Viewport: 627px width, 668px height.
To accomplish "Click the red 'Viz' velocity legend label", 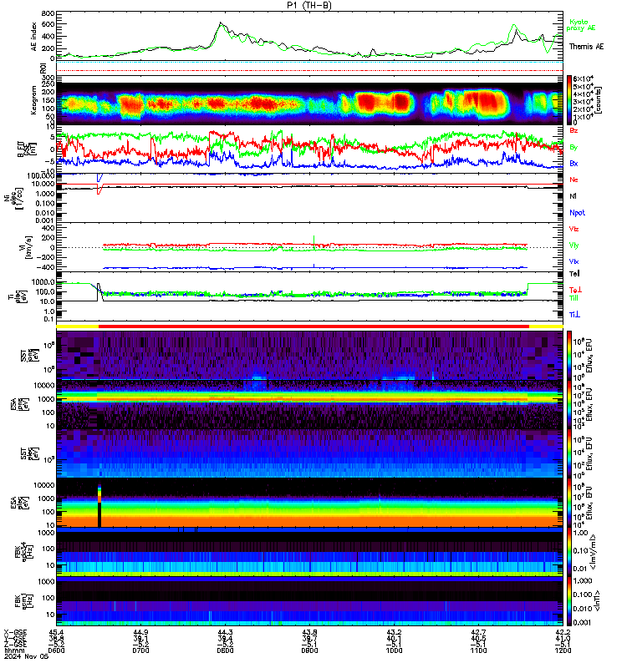I will (573, 229).
